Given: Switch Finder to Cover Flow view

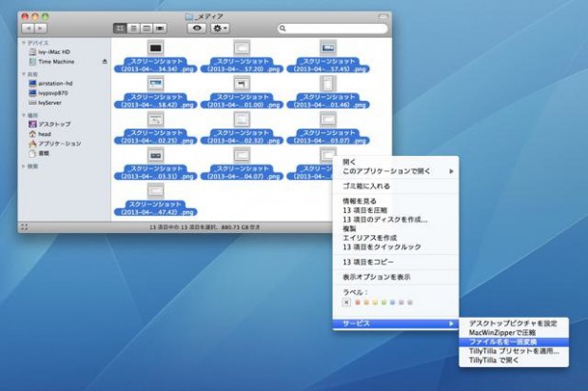Looking at the screenshot, I should (159, 29).
